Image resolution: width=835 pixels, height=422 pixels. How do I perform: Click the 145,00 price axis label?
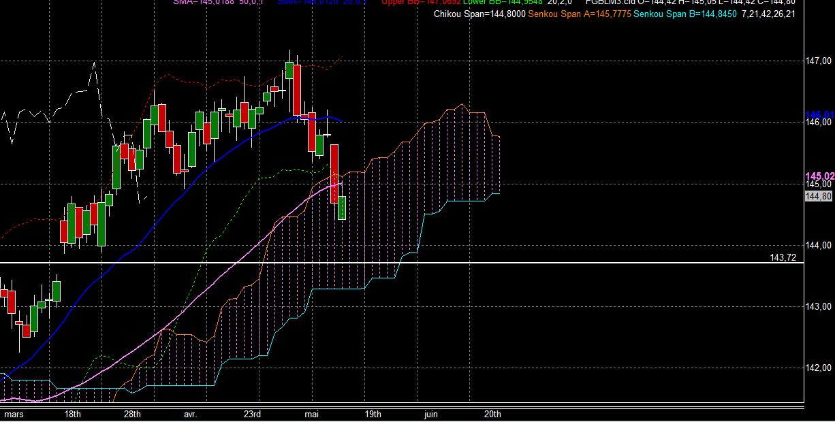click(818, 184)
